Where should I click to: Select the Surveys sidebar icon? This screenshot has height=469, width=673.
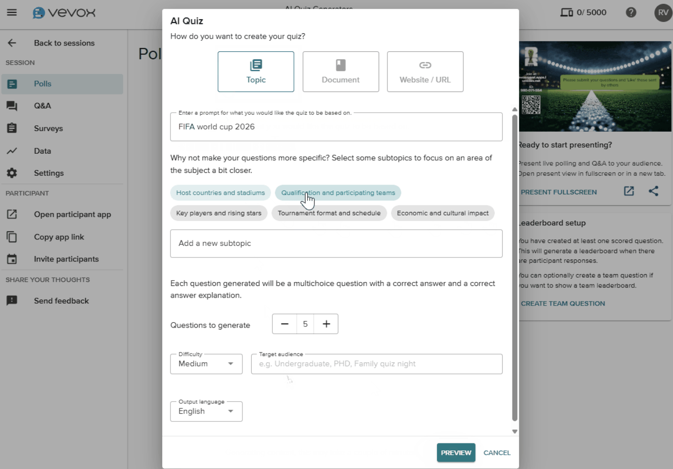pyautogui.click(x=12, y=128)
